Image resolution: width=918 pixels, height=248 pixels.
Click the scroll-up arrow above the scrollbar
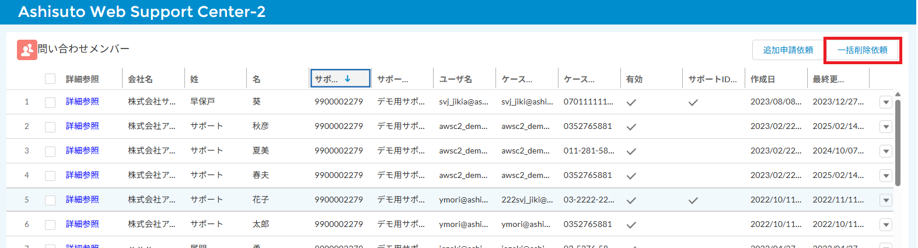(x=898, y=94)
